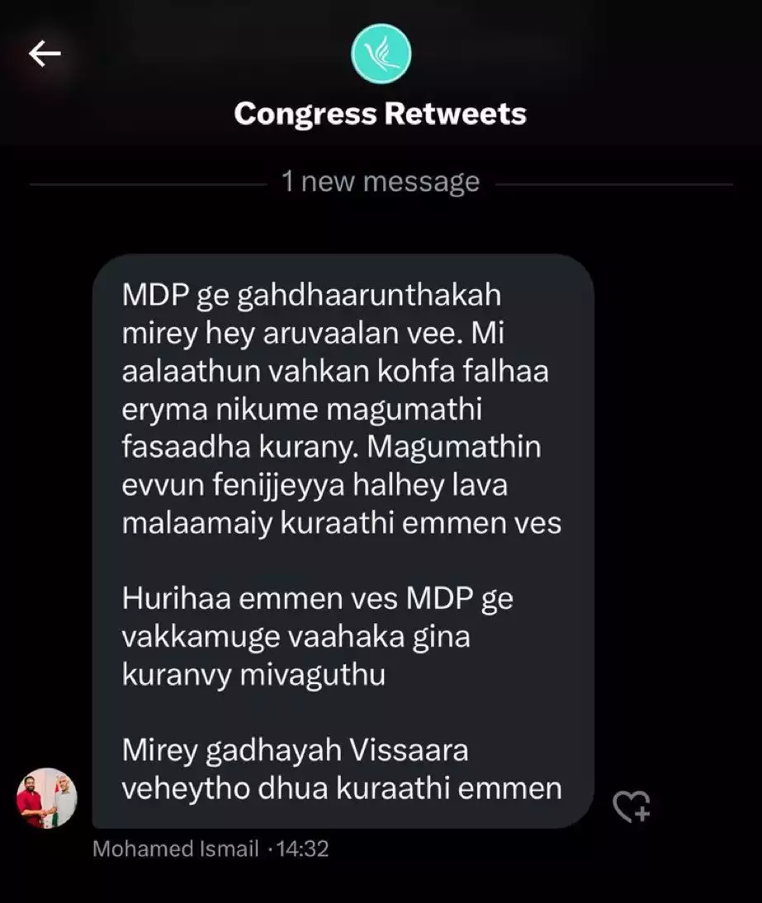This screenshot has height=903, width=762.
Task: Click the line 'veheytho dhua kuraathi emmen'
Action: point(342,788)
